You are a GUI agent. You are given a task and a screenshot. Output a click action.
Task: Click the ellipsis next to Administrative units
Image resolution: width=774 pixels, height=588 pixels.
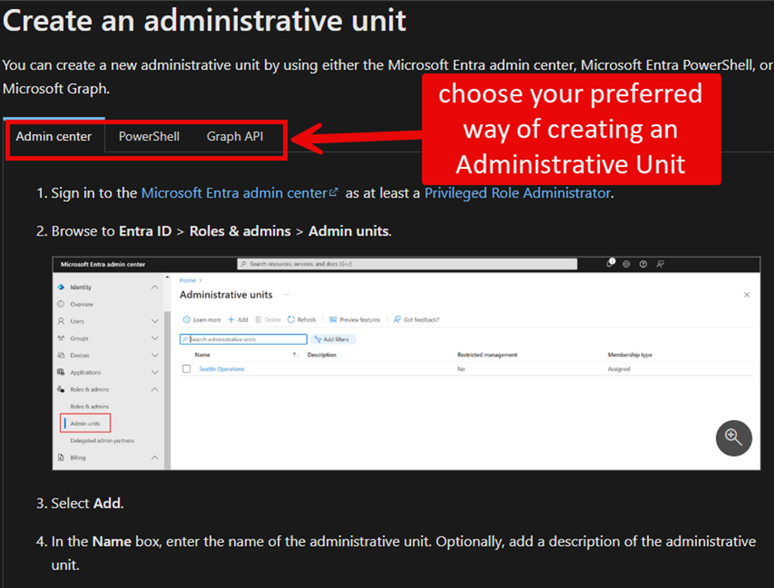[287, 295]
